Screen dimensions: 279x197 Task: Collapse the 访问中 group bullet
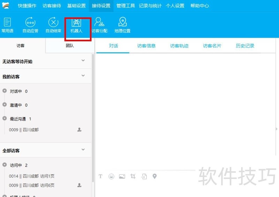pyautogui.click(x=5, y=165)
